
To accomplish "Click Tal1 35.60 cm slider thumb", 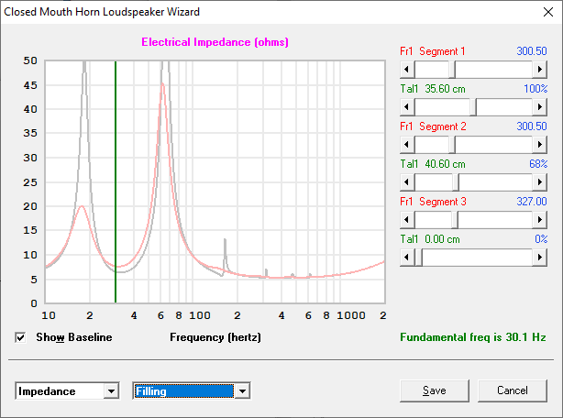I will [x=473, y=107].
